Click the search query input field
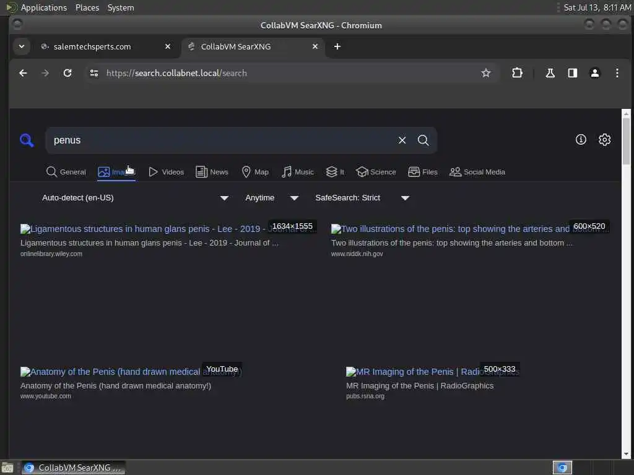This screenshot has width=634, height=475. [x=222, y=140]
